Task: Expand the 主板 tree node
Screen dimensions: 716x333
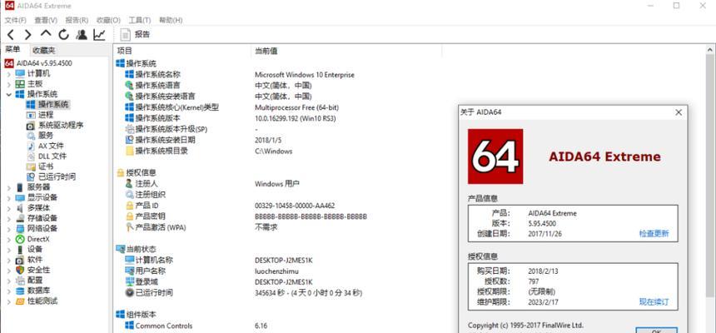Action: (8, 84)
